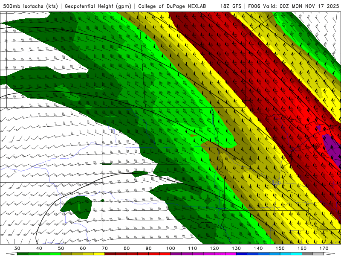The width and height of the screenshot is (341, 256).
Task: Click the 100 label on the color scale
Action: coord(170,248)
